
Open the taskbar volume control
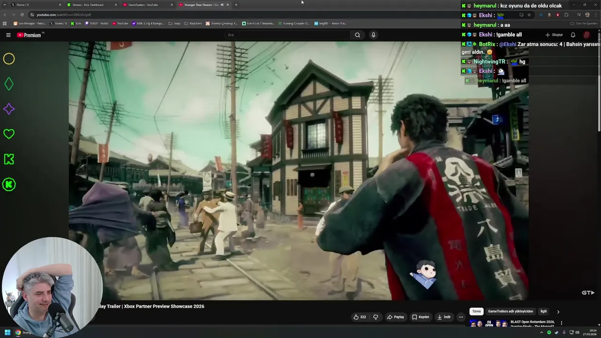[577, 332]
